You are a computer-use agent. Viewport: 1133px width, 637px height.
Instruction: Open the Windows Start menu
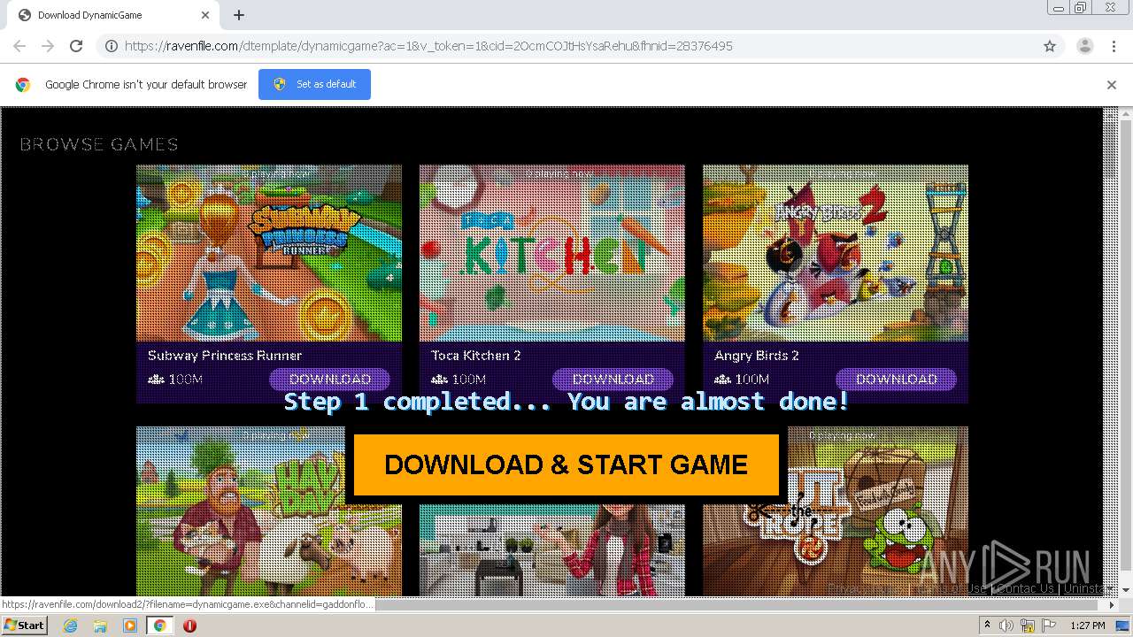pos(25,625)
